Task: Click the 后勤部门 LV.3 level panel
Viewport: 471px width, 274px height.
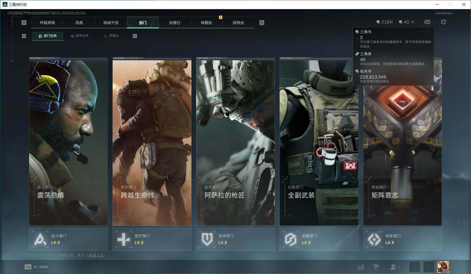Action: (319, 239)
